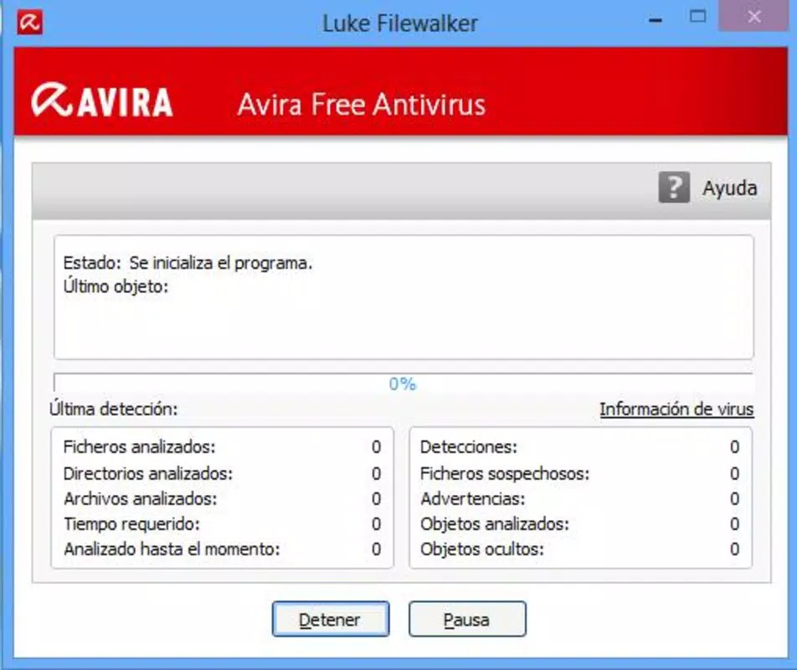Image resolution: width=797 pixels, height=670 pixels.
Task: Click the 'Último objeto:' label
Action: [x=116, y=286]
